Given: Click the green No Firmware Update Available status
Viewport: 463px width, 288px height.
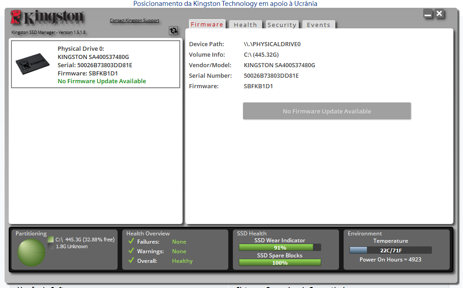Looking at the screenshot, I should 102,81.
